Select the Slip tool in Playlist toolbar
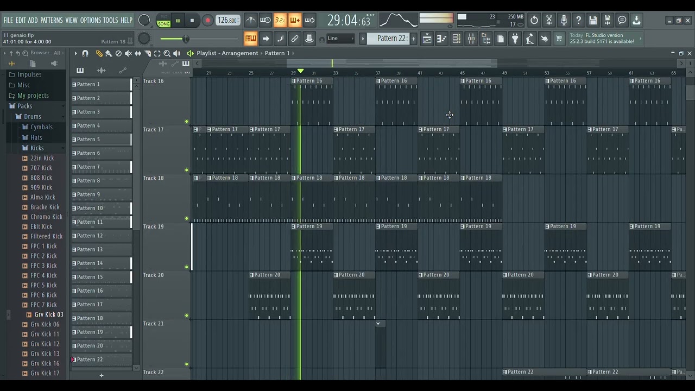695x391 pixels. 138,53
